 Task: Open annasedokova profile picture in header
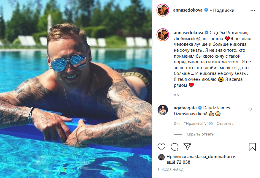click(x=163, y=10)
